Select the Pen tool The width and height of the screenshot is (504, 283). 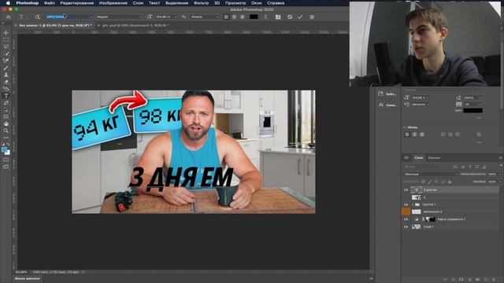point(6,103)
